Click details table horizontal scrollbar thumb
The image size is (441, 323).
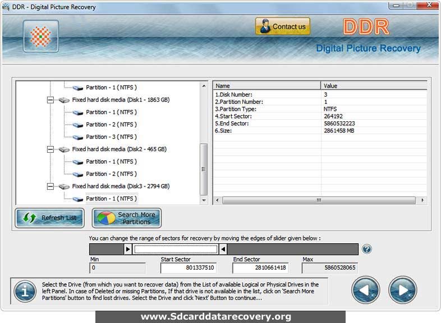point(319,201)
